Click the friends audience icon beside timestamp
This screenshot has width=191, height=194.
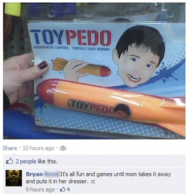pos(63,148)
